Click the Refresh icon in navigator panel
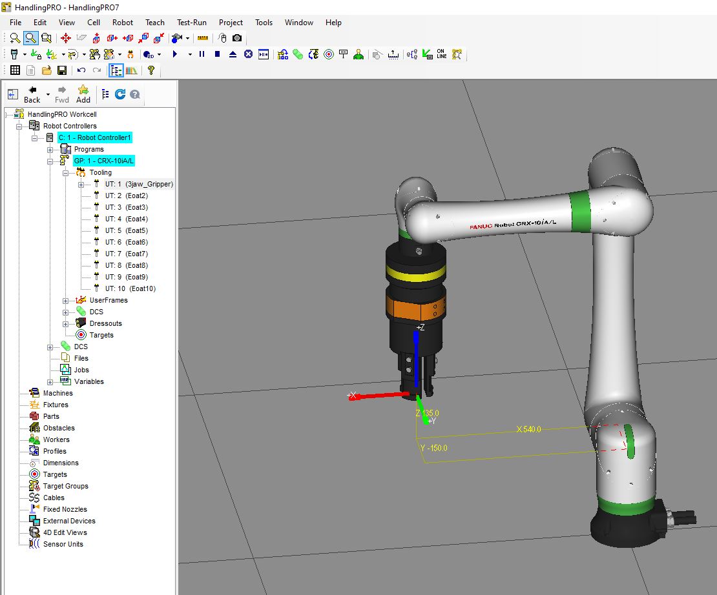Viewport: 717px width, 595px height. point(119,94)
